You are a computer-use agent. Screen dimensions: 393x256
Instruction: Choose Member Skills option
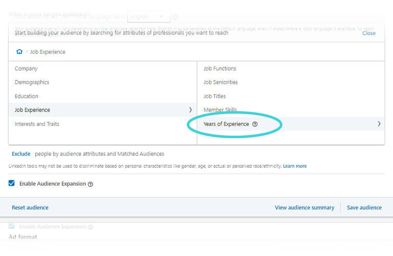click(x=220, y=110)
